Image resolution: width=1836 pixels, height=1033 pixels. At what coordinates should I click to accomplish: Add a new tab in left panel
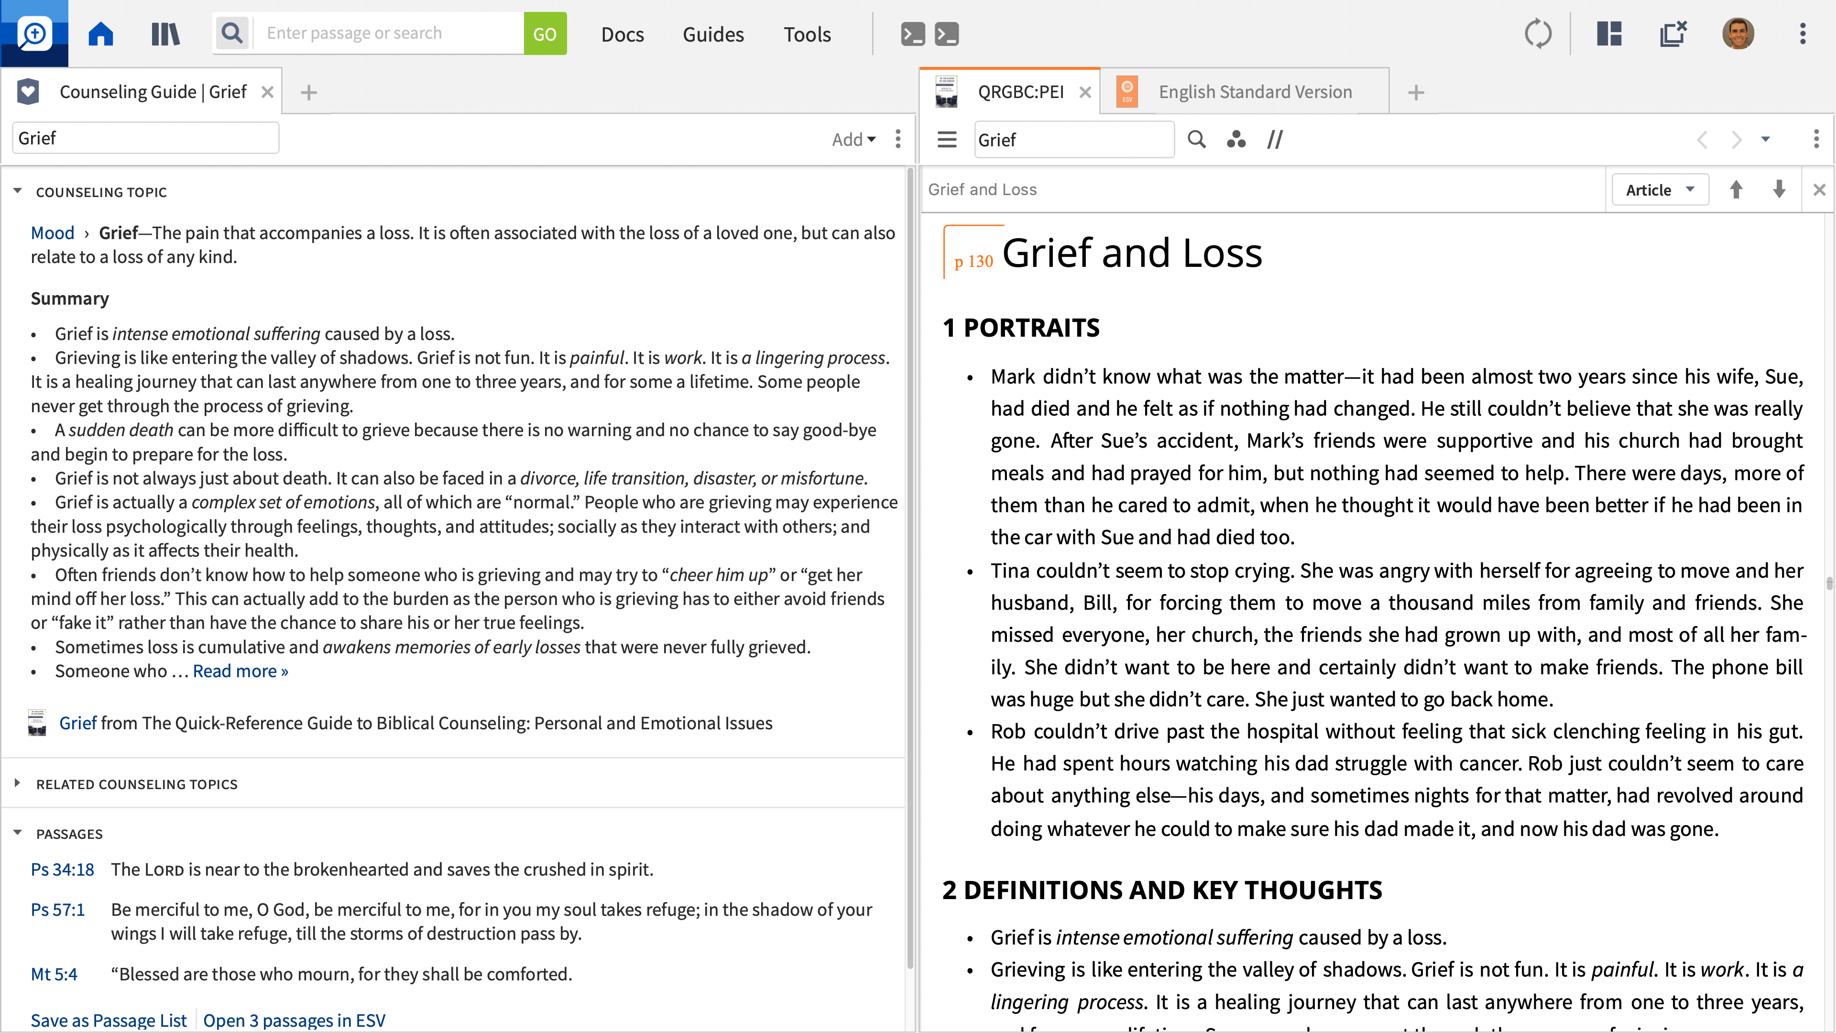[308, 92]
